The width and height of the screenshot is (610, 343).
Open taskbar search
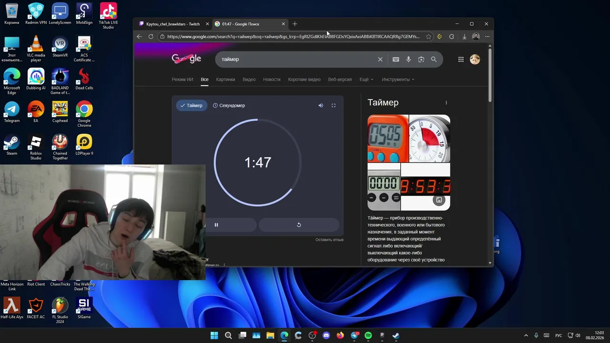coord(228,335)
